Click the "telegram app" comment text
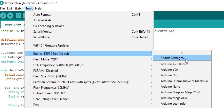The height and width of the screenshot is (108, 224). [164, 31]
